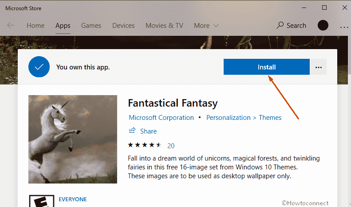Open the store top-right ellipsis menu
Viewport: 351px width, 207px height.
point(344,27)
